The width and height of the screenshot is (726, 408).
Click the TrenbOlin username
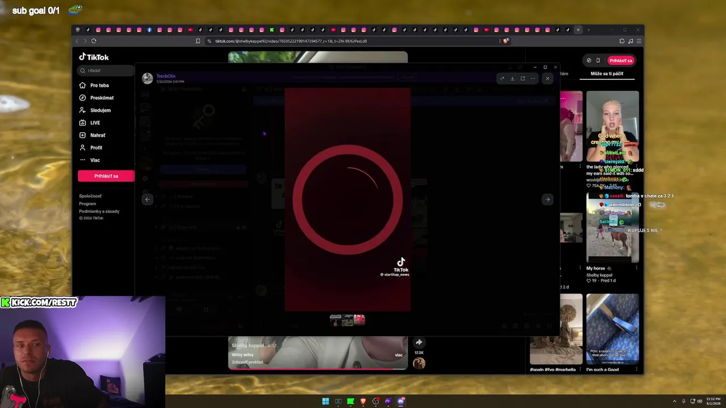coord(166,76)
